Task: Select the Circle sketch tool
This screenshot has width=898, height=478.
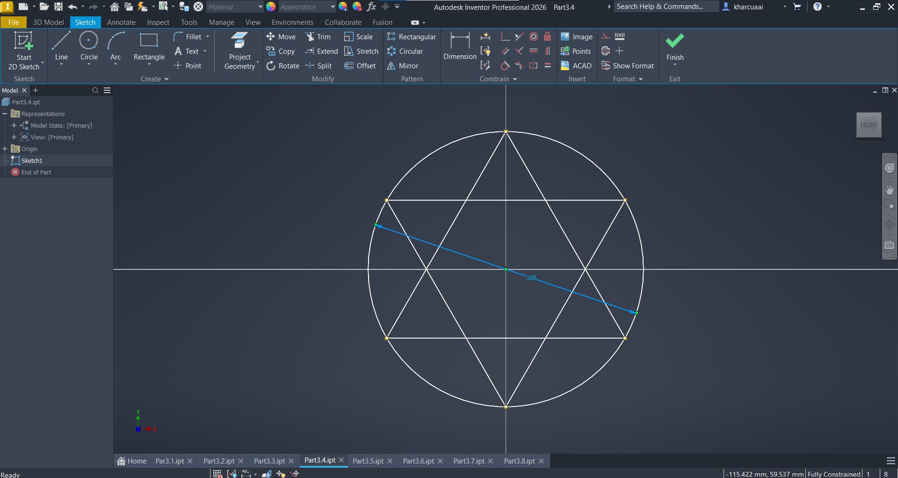Action: click(x=89, y=47)
